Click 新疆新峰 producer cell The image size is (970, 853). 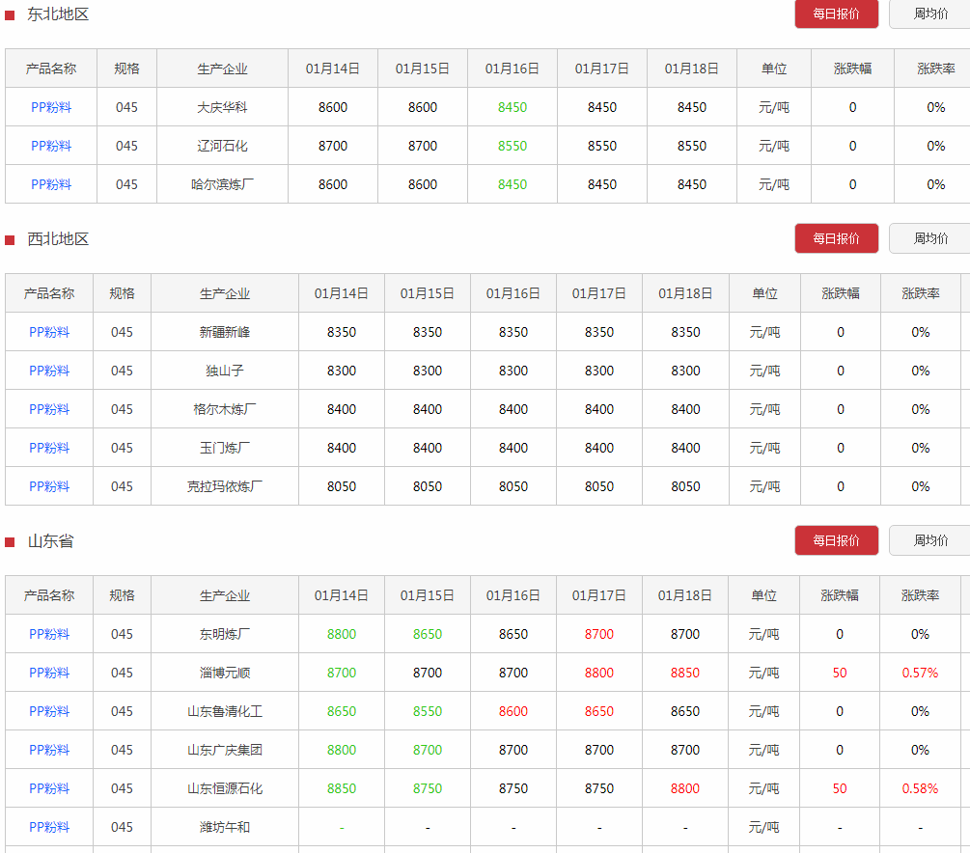(x=225, y=332)
